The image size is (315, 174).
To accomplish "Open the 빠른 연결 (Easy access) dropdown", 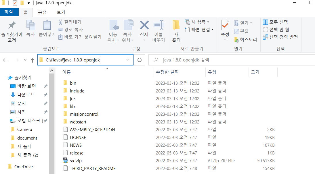I will (x=199, y=30).
